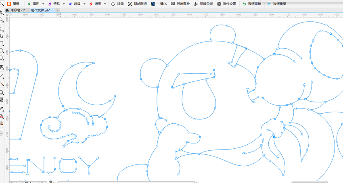
Task: Expand the 特殊 dropdown arrow
Action: point(64,4)
